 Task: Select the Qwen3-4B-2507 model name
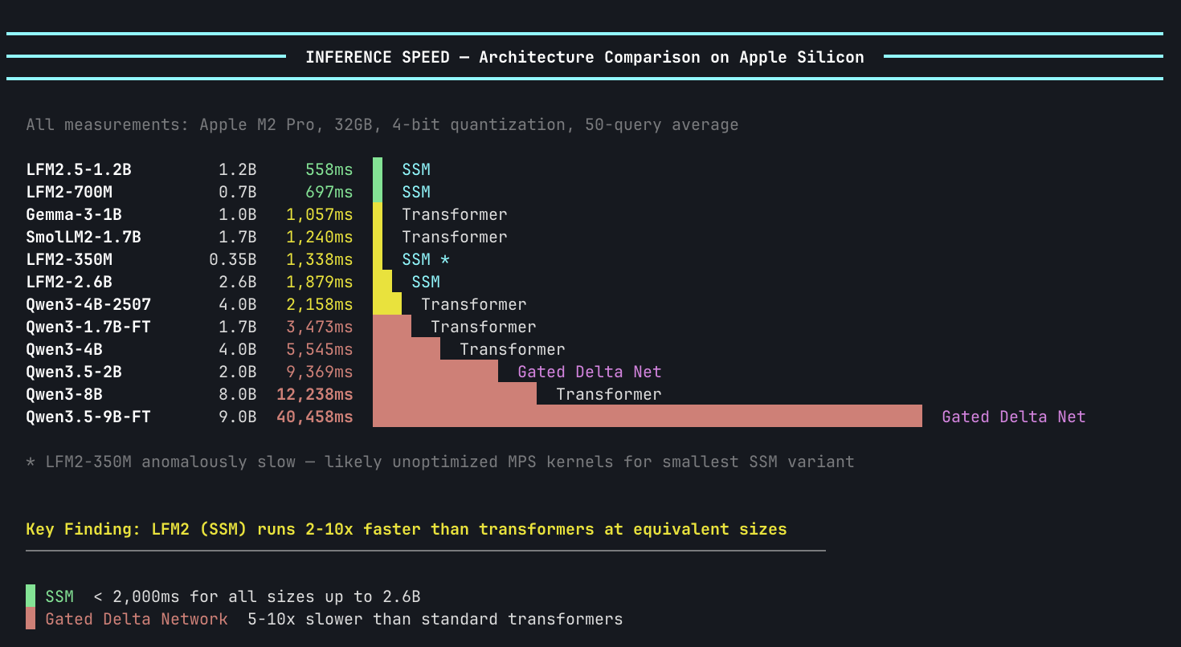coord(88,304)
